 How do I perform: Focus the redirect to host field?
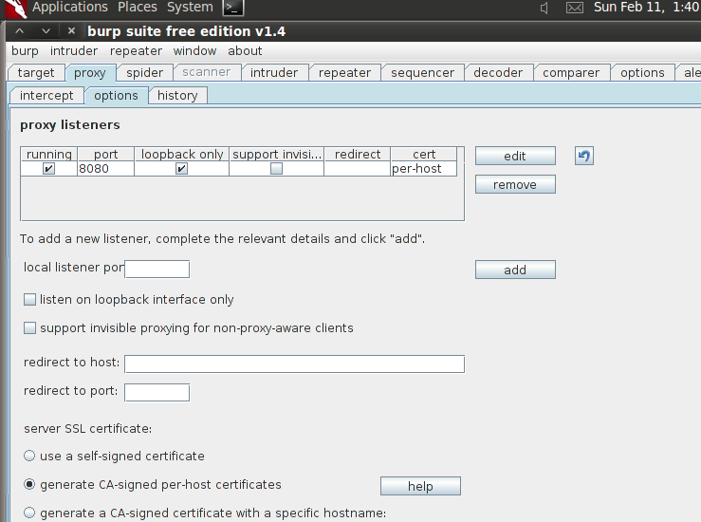pyautogui.click(x=294, y=364)
